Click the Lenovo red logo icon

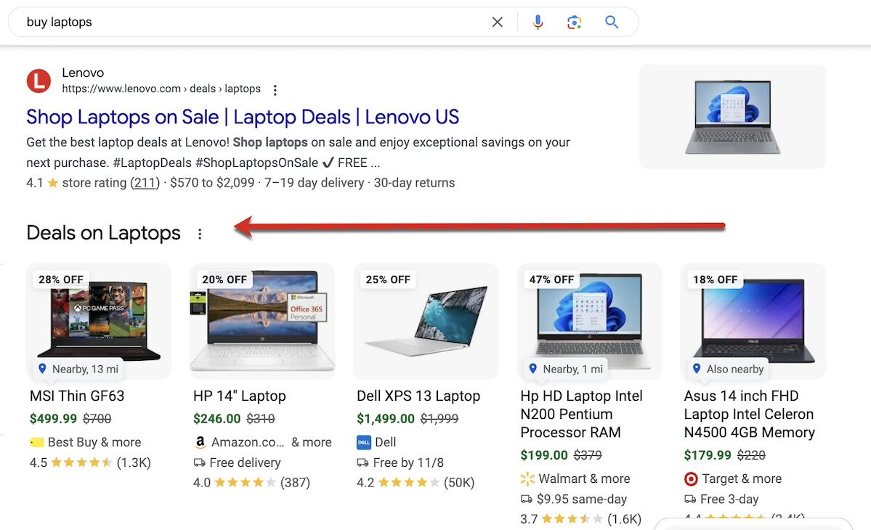point(39,81)
